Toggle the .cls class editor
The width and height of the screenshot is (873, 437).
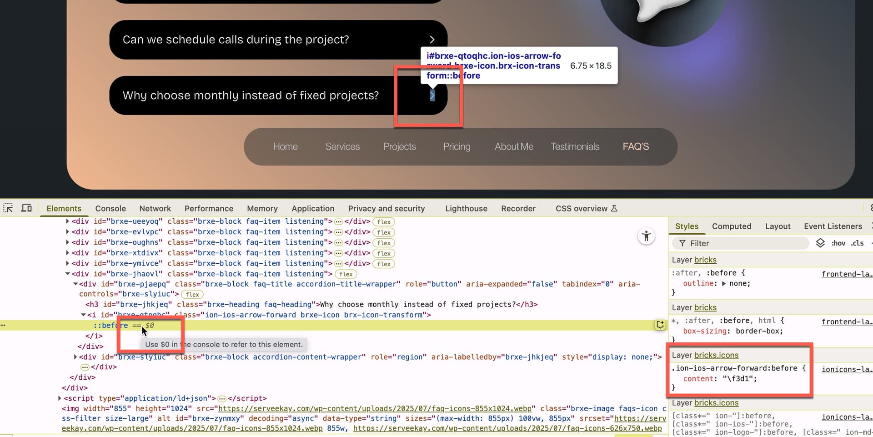pyautogui.click(x=858, y=243)
